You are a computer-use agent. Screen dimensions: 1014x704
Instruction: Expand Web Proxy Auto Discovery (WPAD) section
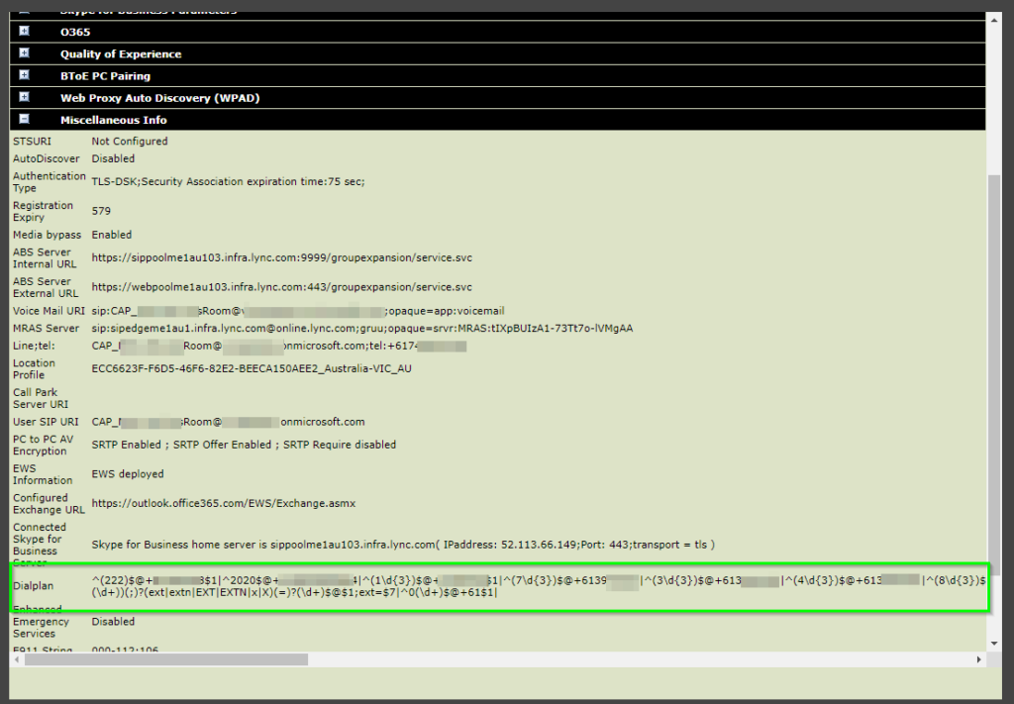[24, 97]
